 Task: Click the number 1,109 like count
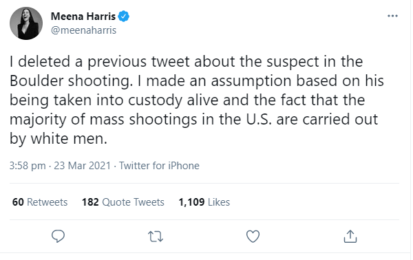191,202
